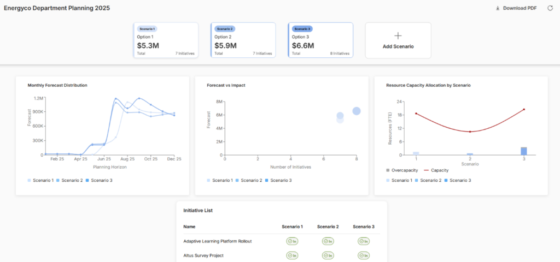Toggle Scenario 2 In status for Adaptive Learning Platform Rollout

click(x=328, y=241)
